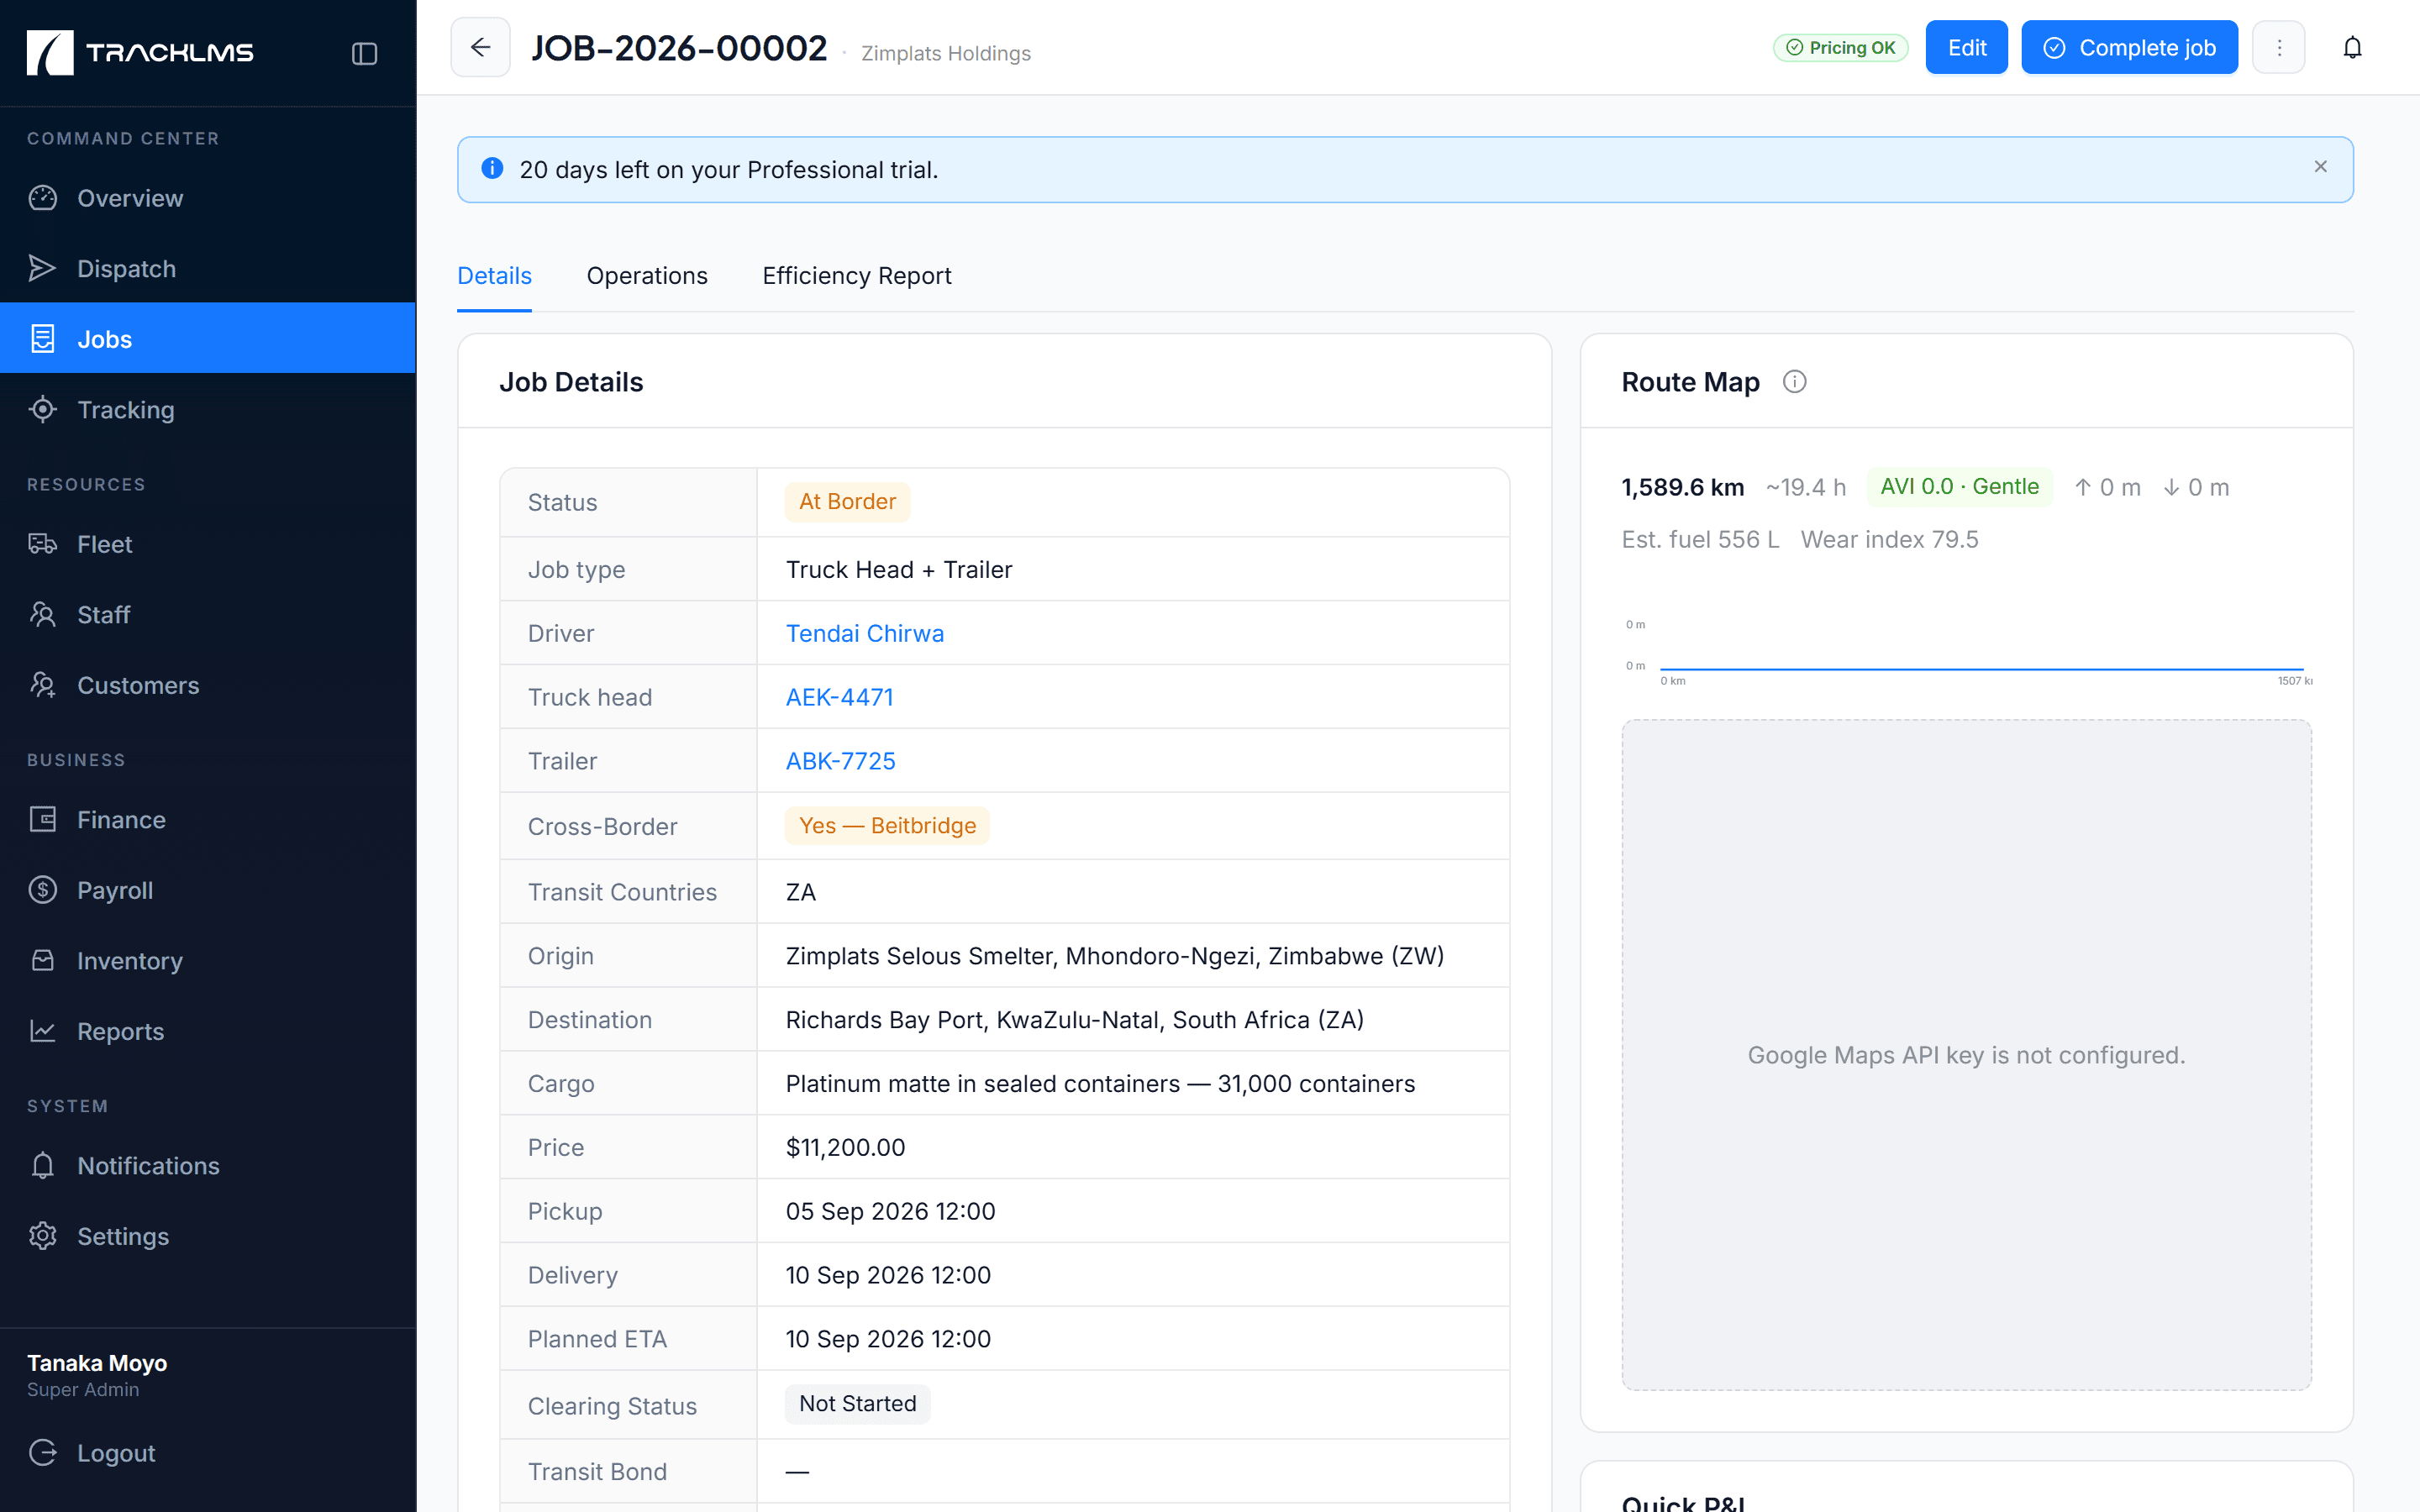Open Payroll in the sidebar
The image size is (2420, 1512).
click(x=208, y=890)
